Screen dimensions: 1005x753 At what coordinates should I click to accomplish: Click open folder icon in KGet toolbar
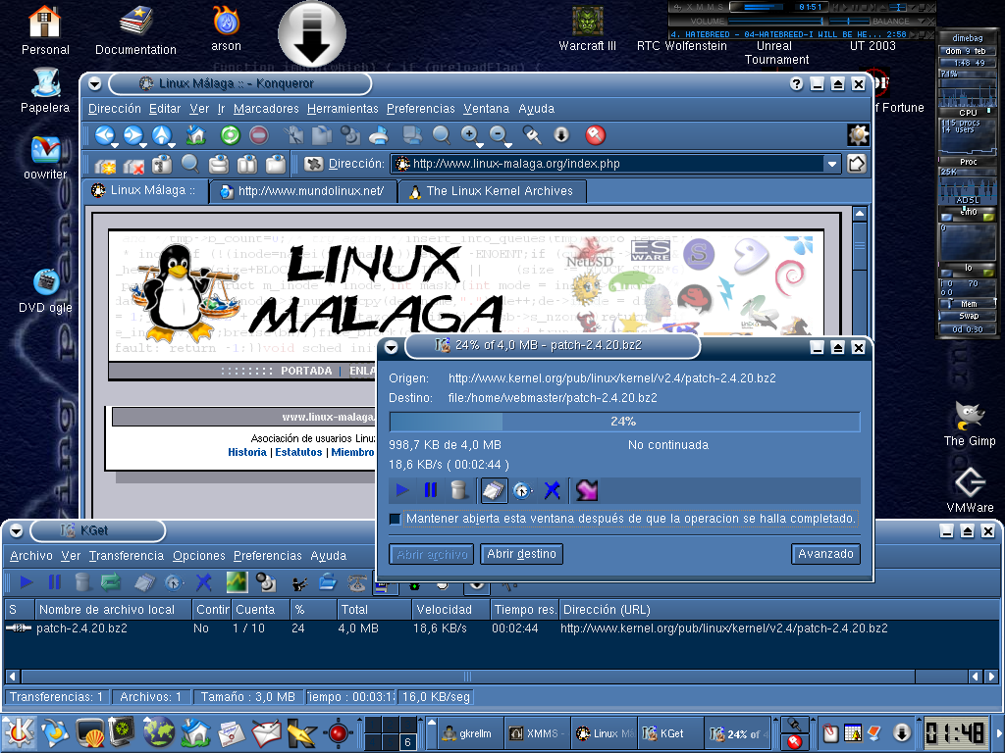point(328,582)
